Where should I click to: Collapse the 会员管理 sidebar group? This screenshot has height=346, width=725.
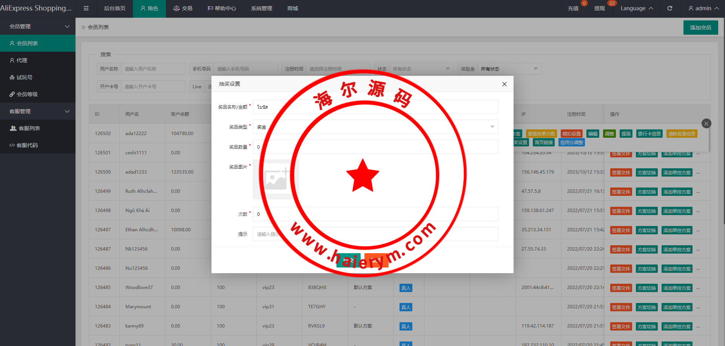tap(38, 26)
